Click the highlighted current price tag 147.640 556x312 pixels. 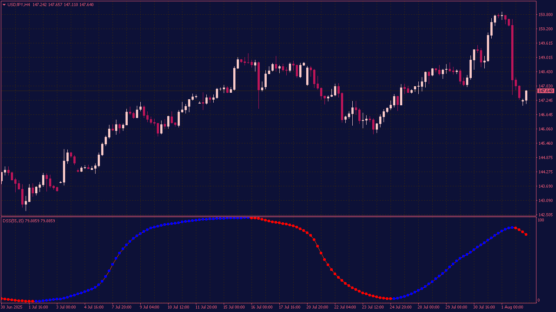click(x=546, y=91)
